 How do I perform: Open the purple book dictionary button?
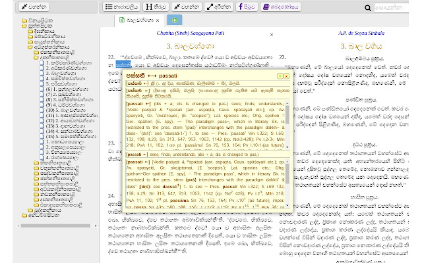(x=280, y=7)
